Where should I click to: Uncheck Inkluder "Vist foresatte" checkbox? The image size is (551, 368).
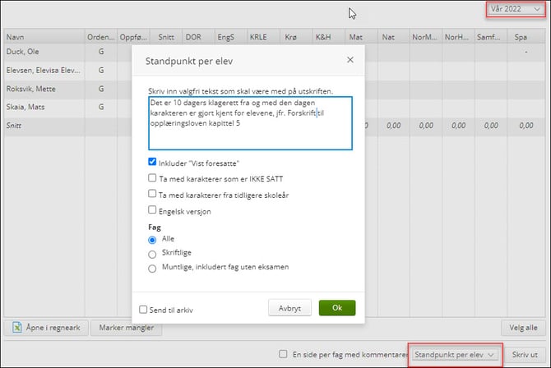[x=152, y=162]
